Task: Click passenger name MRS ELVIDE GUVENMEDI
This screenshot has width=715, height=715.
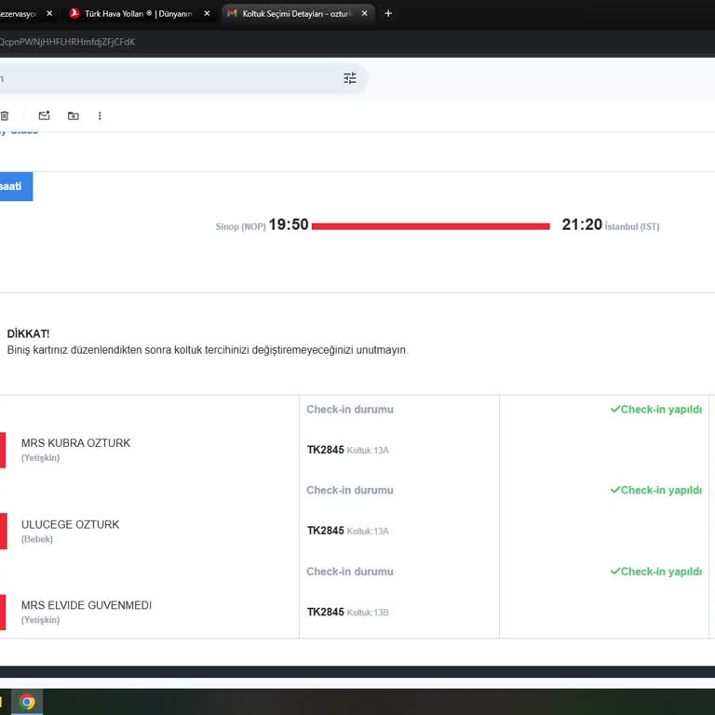Action: [x=87, y=605]
